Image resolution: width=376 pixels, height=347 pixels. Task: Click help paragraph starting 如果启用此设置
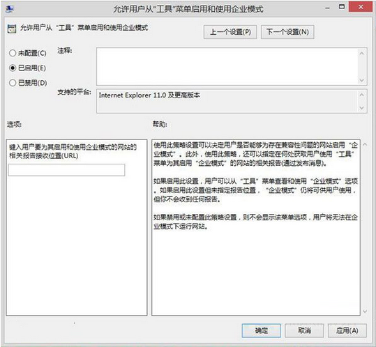255,190
